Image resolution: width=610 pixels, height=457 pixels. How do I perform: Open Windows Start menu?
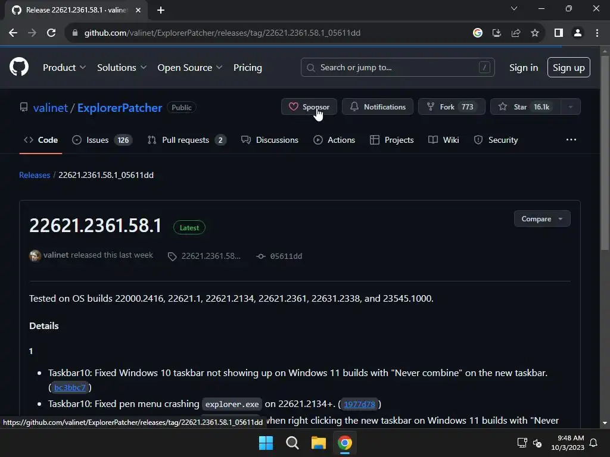266,443
